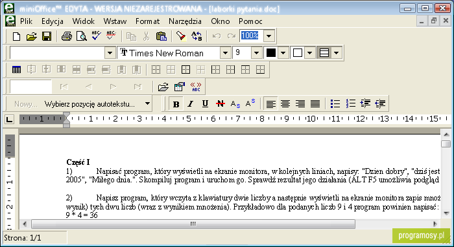This screenshot has height=247, width=454.
Task: Click the mail merge properties icon
Action: click(180, 87)
